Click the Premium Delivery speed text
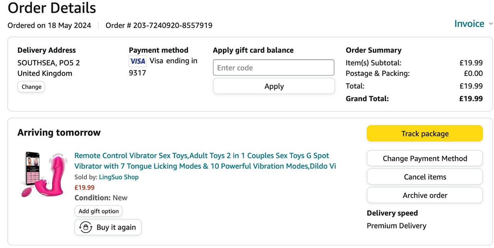 pyautogui.click(x=396, y=226)
